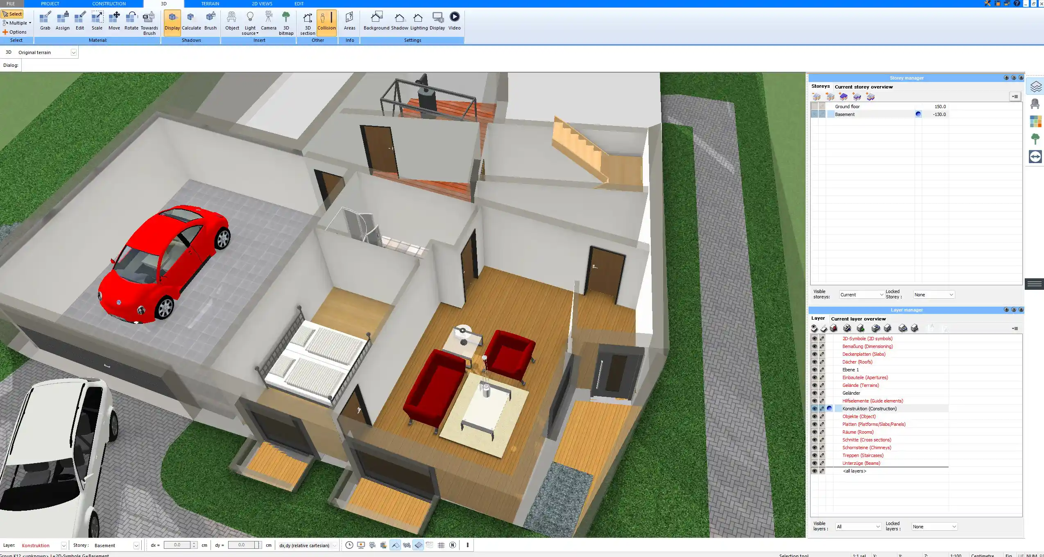The image size is (1044, 557).
Task: Activate the Assign material tool
Action: point(62,20)
